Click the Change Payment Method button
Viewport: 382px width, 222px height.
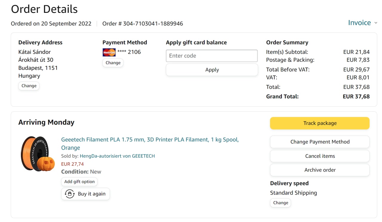[320, 142]
